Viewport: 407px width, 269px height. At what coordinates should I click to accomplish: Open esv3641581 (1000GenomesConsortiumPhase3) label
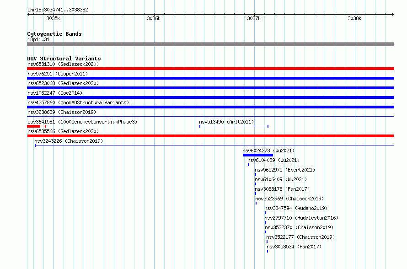click(x=82, y=122)
